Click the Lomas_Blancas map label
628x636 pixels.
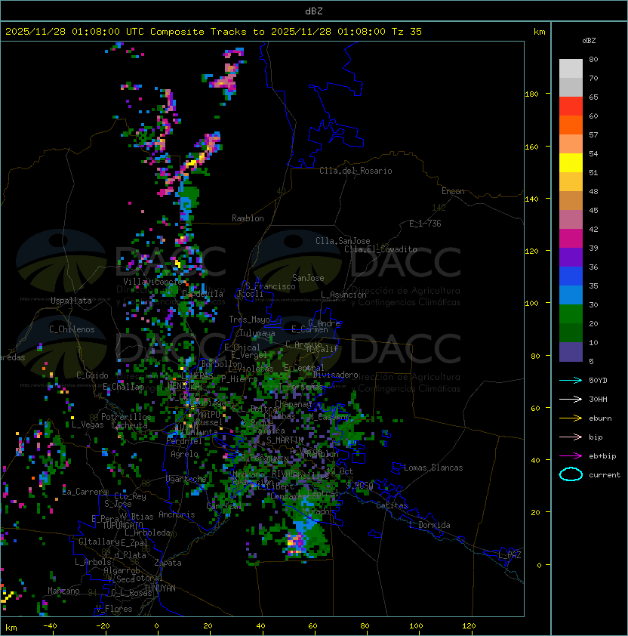coord(433,468)
